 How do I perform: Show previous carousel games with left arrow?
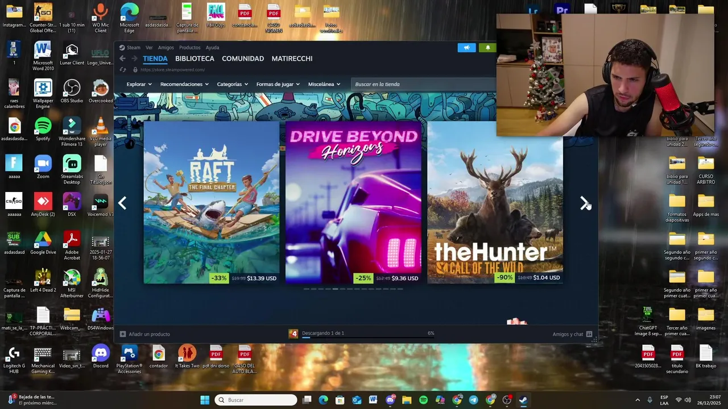tap(122, 203)
